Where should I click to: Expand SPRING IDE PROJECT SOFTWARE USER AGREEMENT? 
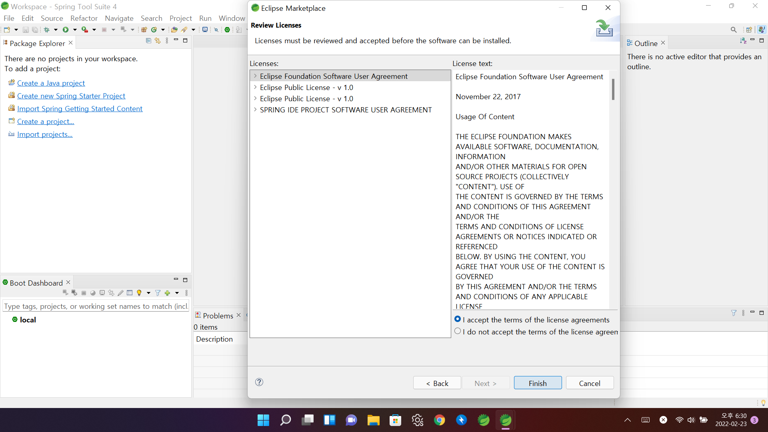[255, 110]
